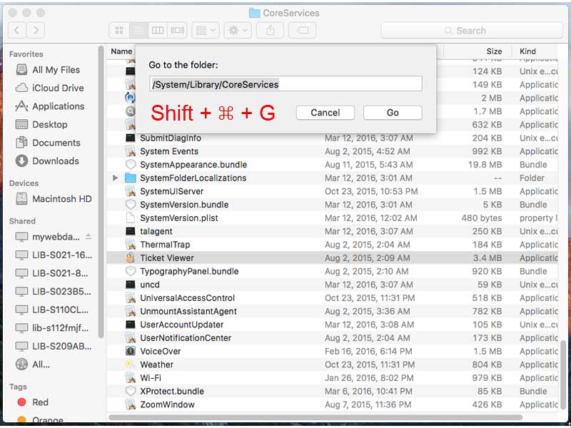Select the LIB-S023B5... shared computer
This screenshot has width=571, height=428.
(53, 292)
